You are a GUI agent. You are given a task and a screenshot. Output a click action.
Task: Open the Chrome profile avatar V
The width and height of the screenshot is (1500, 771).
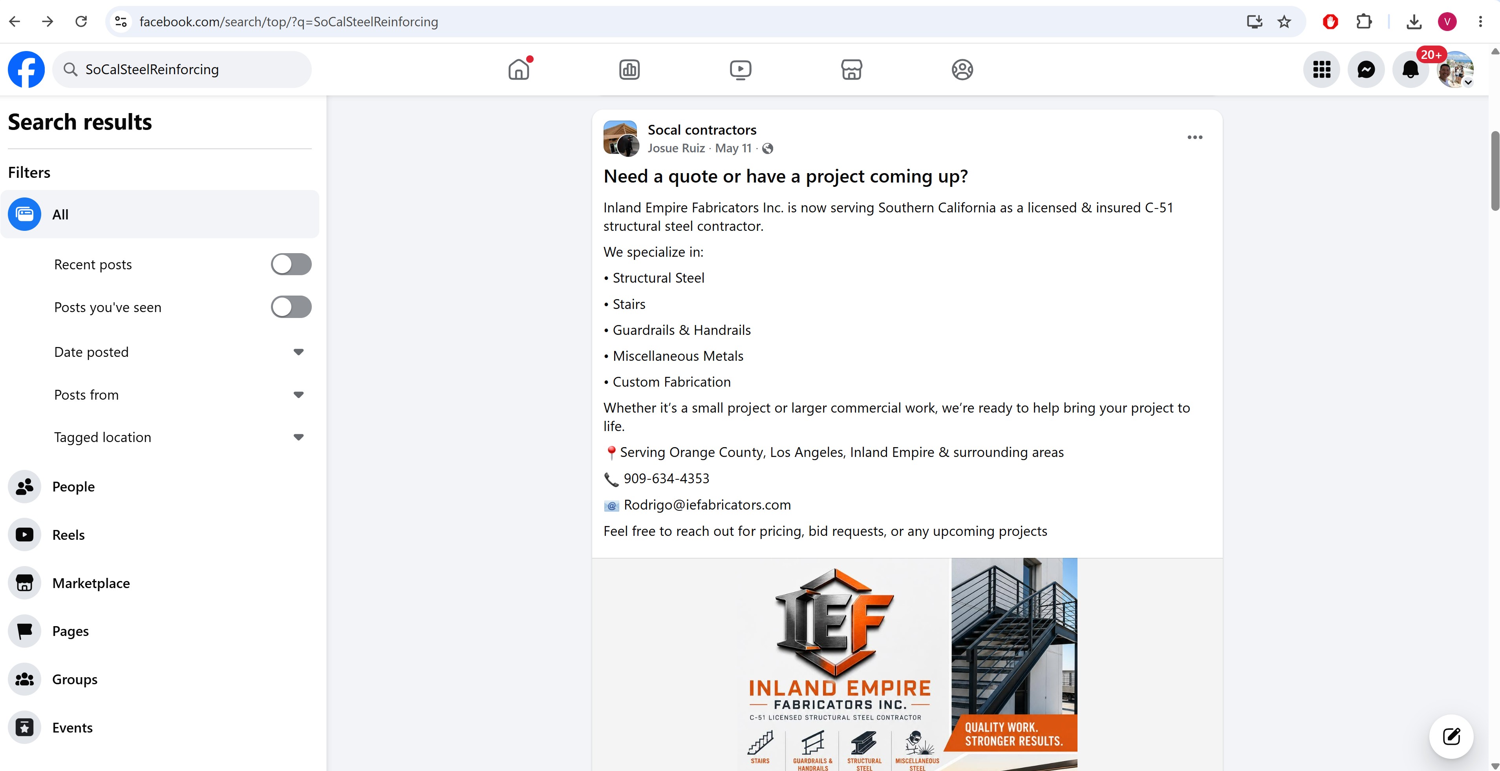coord(1447,22)
